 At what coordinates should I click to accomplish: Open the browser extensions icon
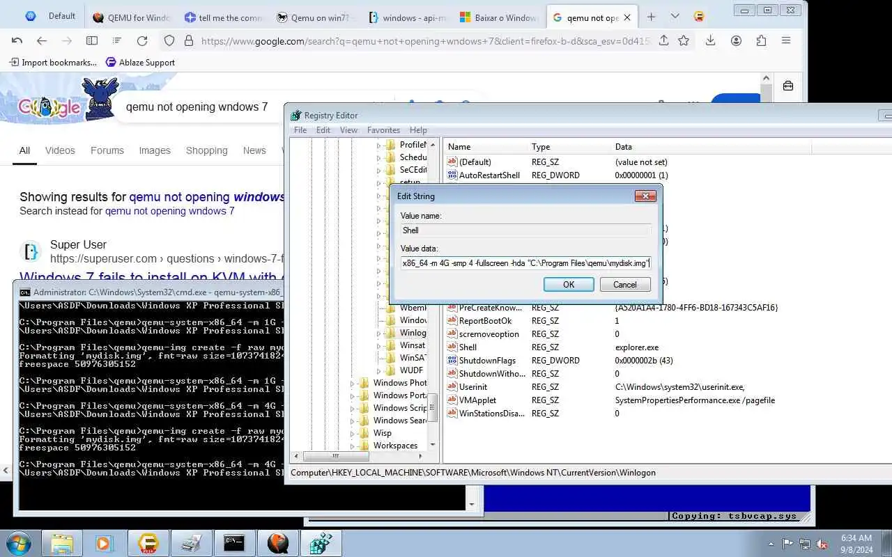761,41
